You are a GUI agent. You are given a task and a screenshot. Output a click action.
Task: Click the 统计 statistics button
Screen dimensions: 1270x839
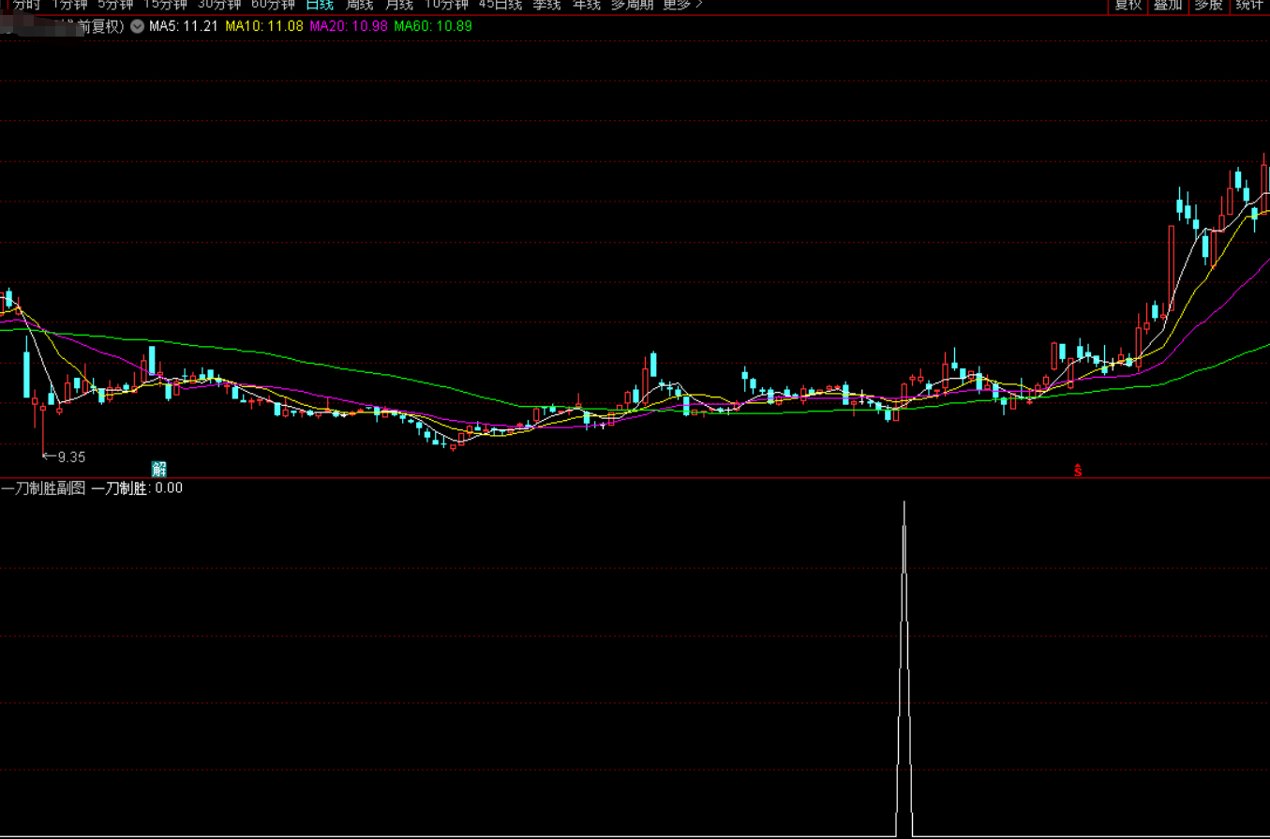[x=1249, y=5]
